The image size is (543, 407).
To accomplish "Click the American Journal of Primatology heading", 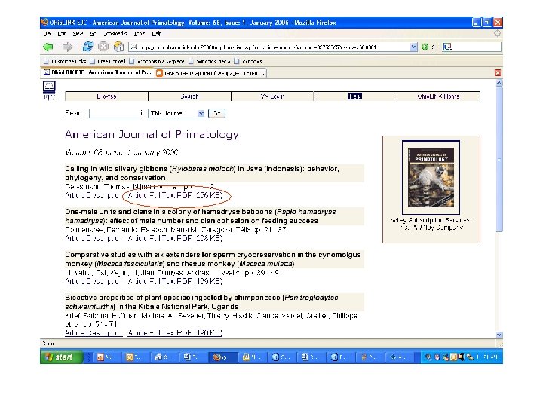I will (x=152, y=134).
